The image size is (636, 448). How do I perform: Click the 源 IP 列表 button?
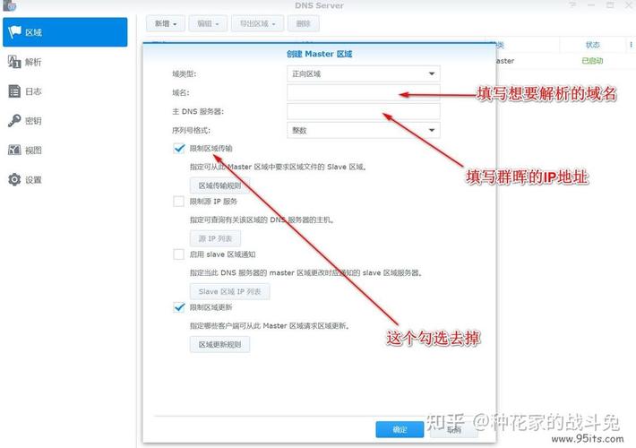(x=215, y=238)
